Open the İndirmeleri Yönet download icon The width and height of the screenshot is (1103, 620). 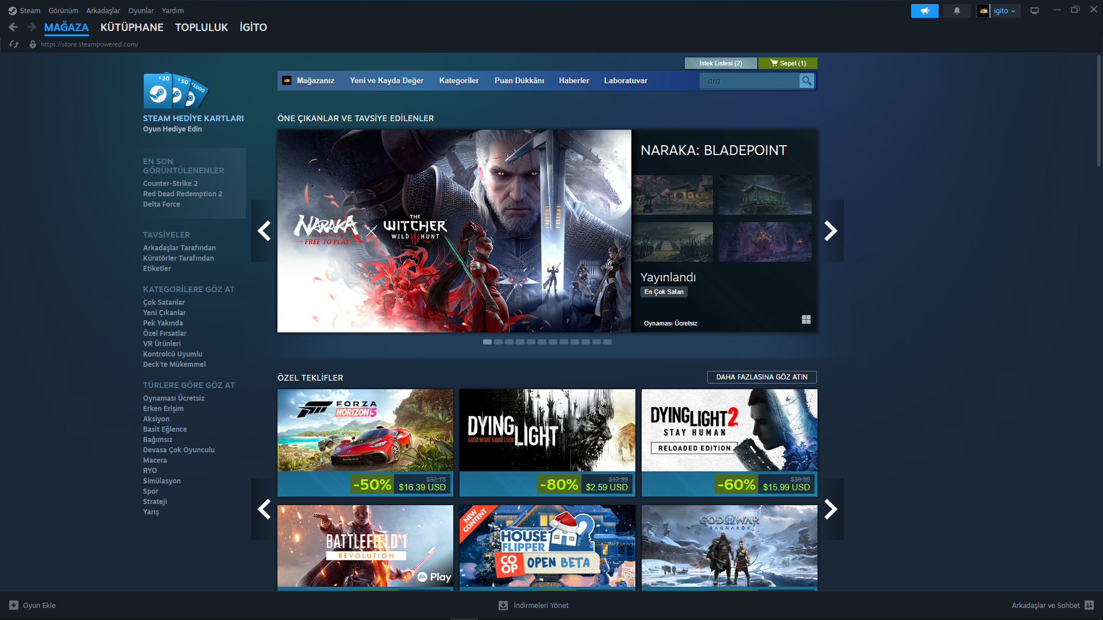click(x=503, y=605)
